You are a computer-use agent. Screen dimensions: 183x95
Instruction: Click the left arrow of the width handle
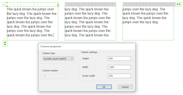pos(177,4)
